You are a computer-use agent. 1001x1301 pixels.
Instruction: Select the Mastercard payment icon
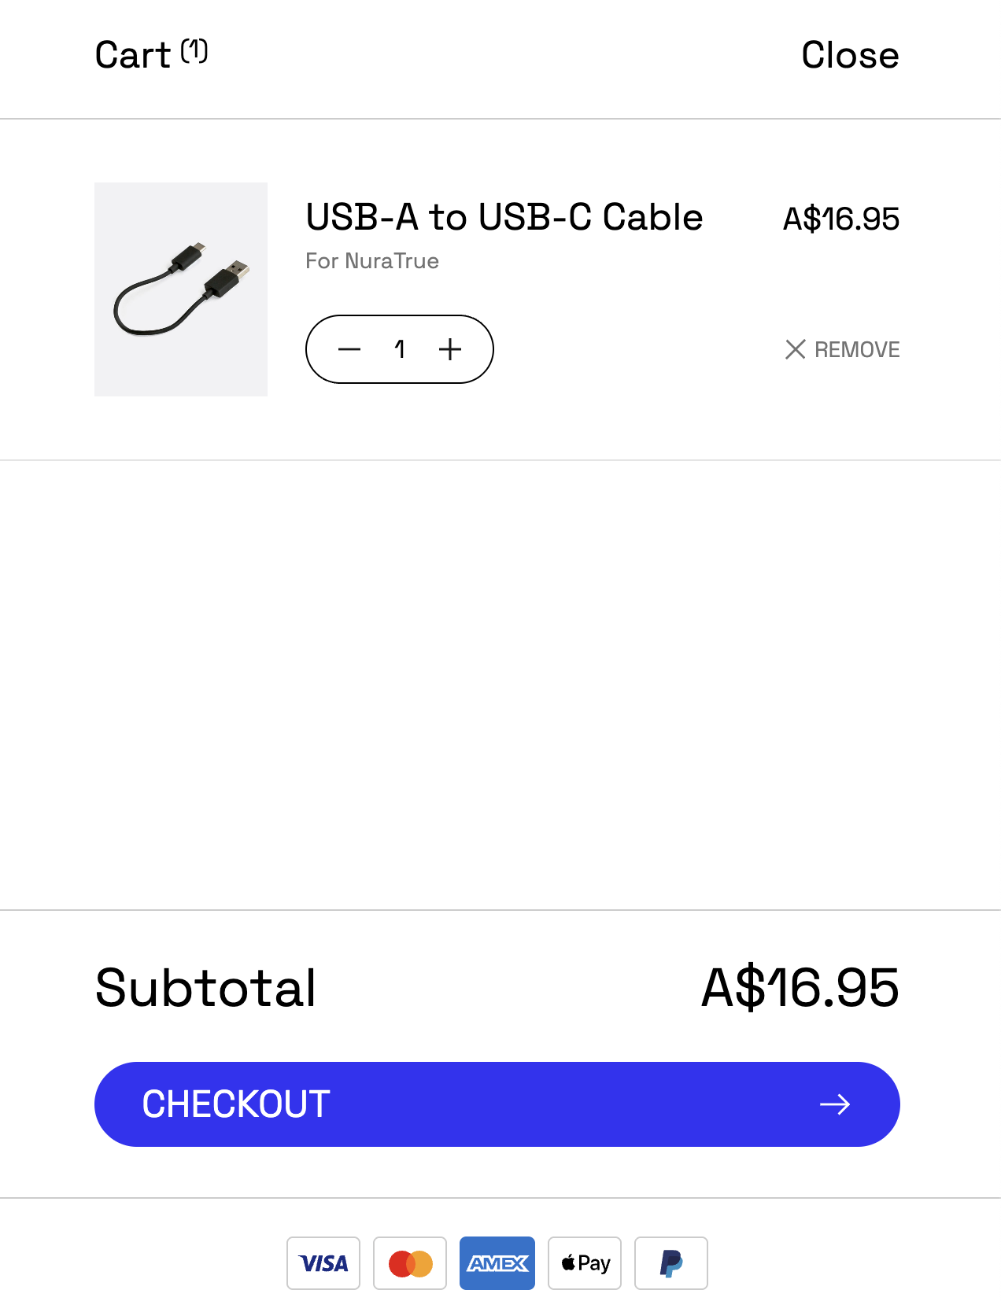410,1263
